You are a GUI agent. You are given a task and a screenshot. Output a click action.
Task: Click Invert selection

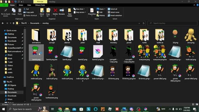[x=115, y=16]
